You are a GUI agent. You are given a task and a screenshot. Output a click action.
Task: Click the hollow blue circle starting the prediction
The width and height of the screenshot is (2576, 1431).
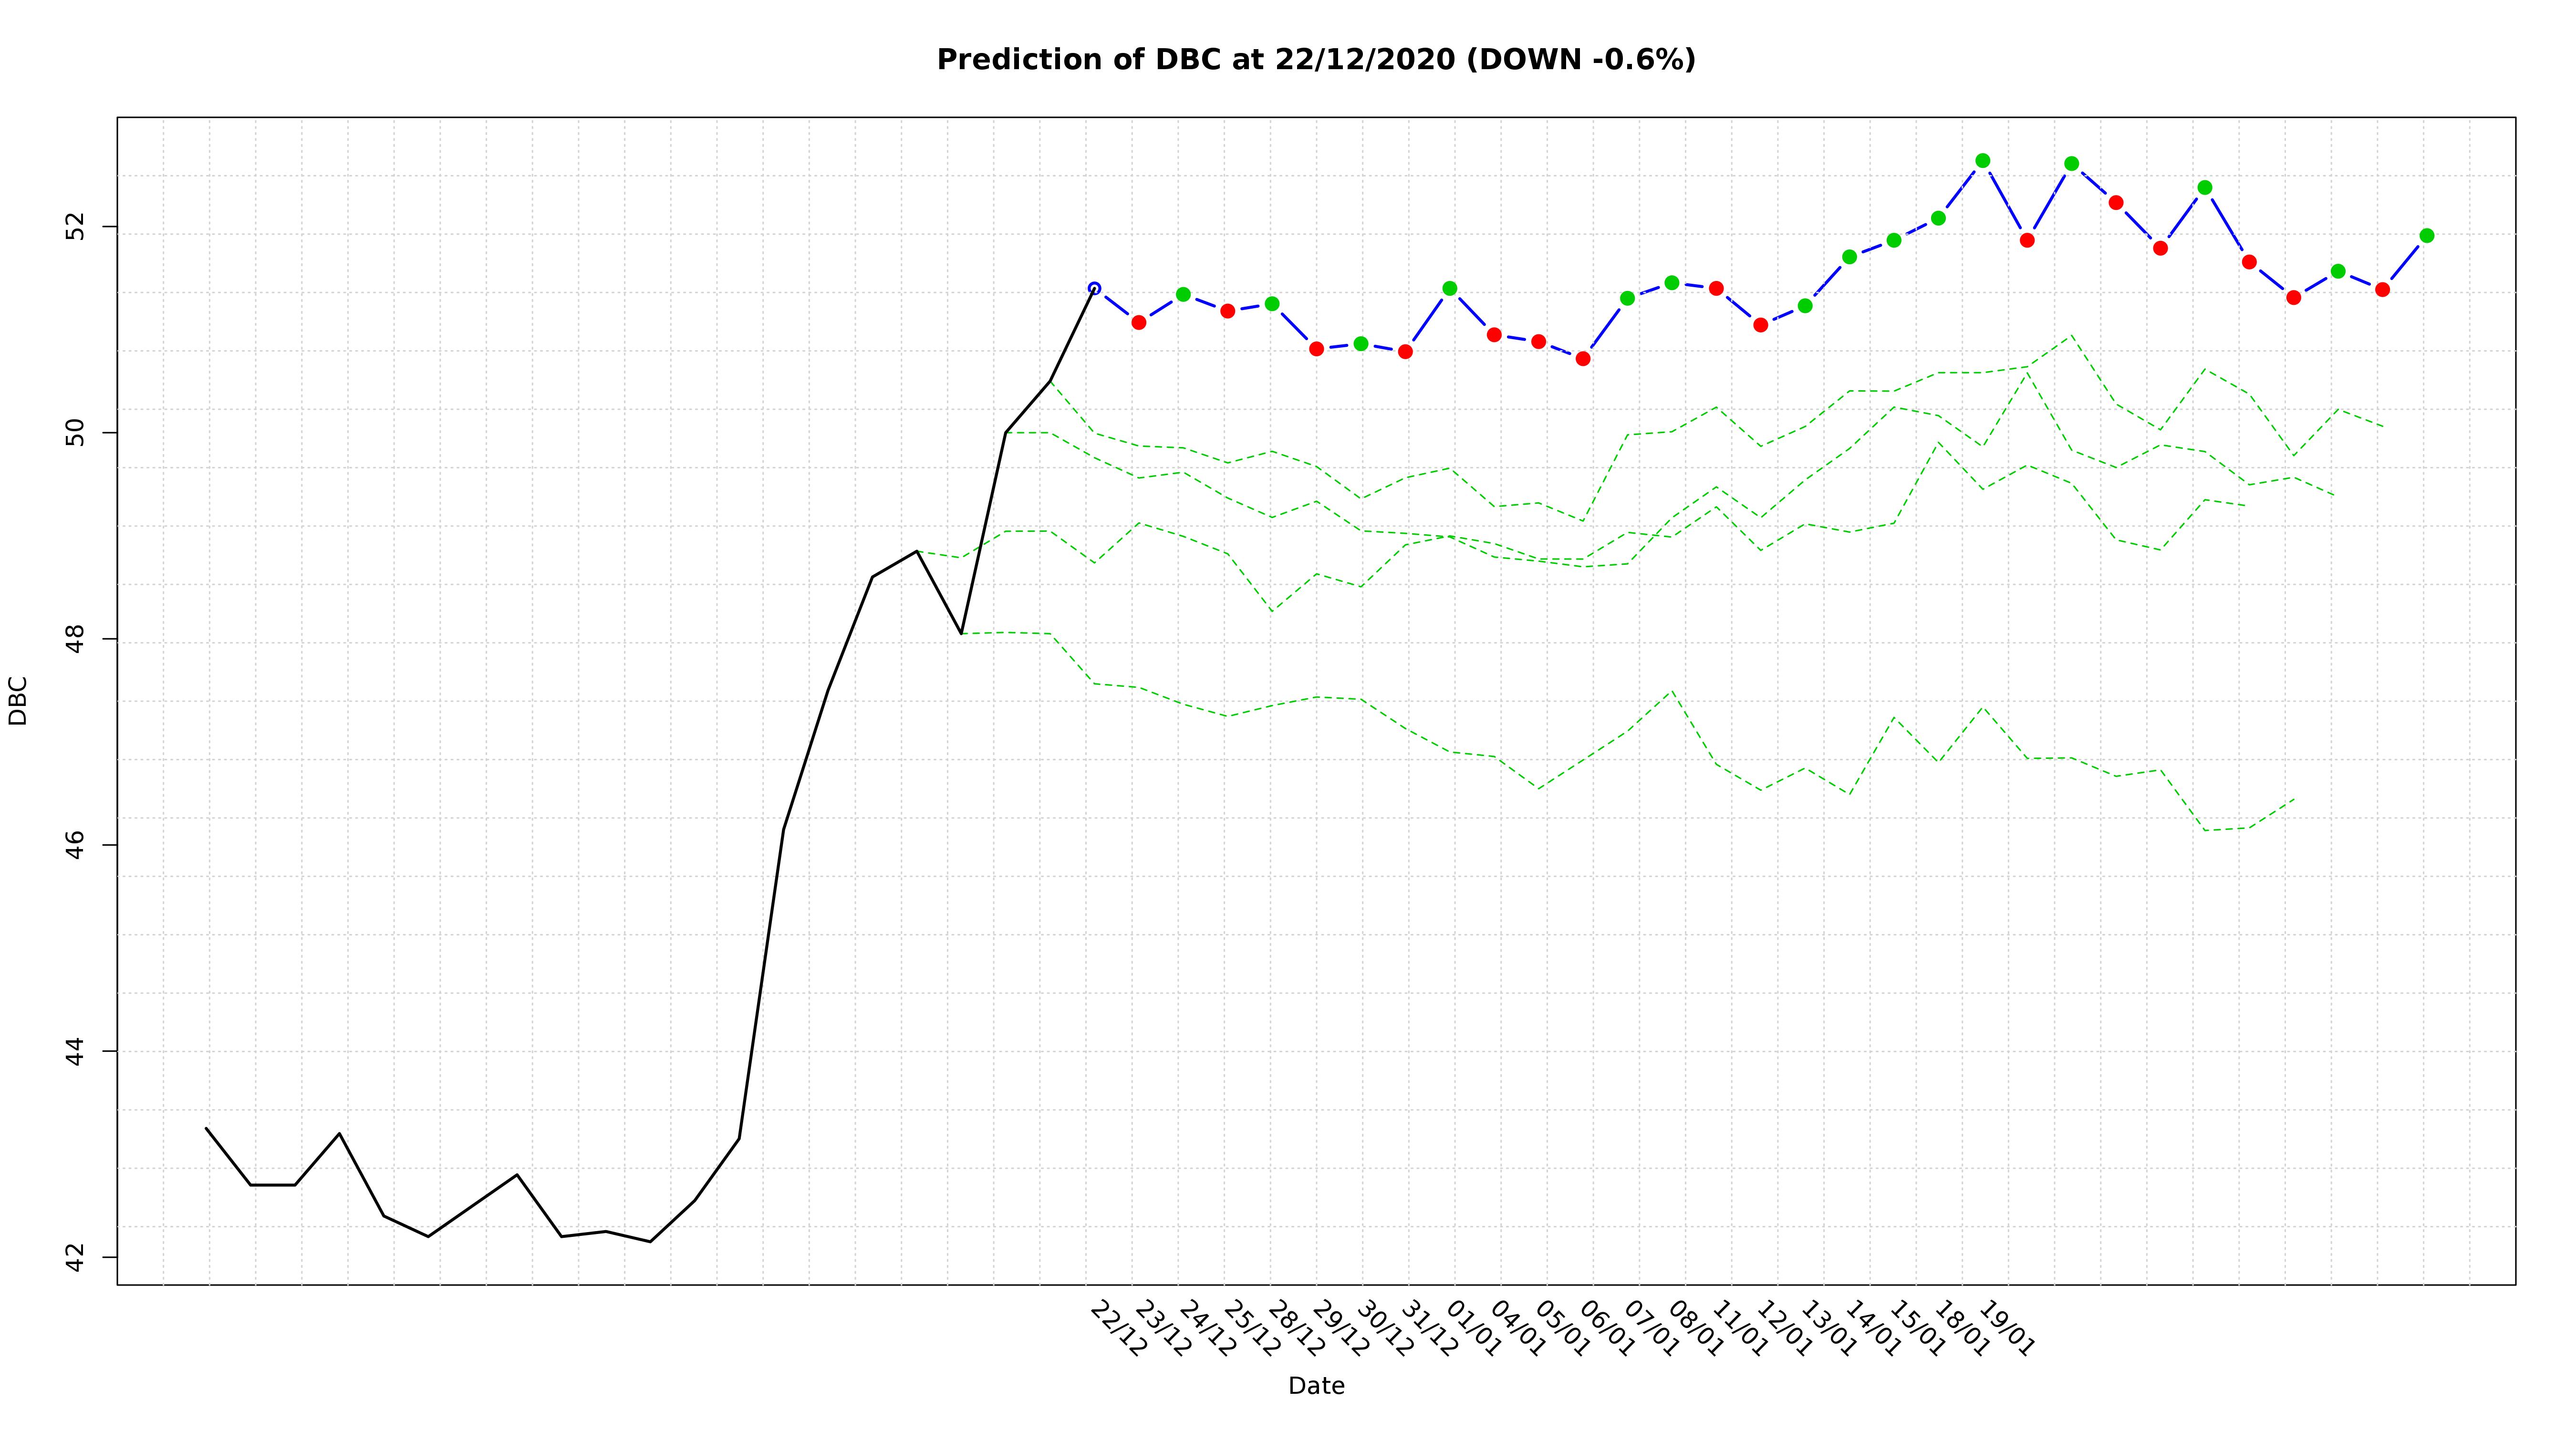[1094, 288]
